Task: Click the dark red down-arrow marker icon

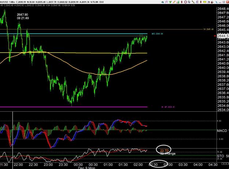Action: tap(201, 2)
